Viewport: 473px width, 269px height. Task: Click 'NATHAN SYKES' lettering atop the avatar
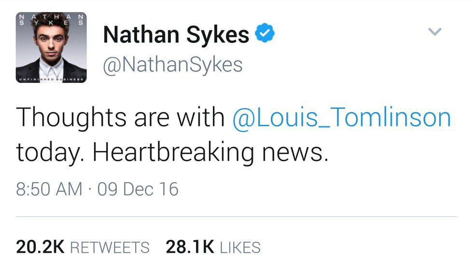click(52, 19)
